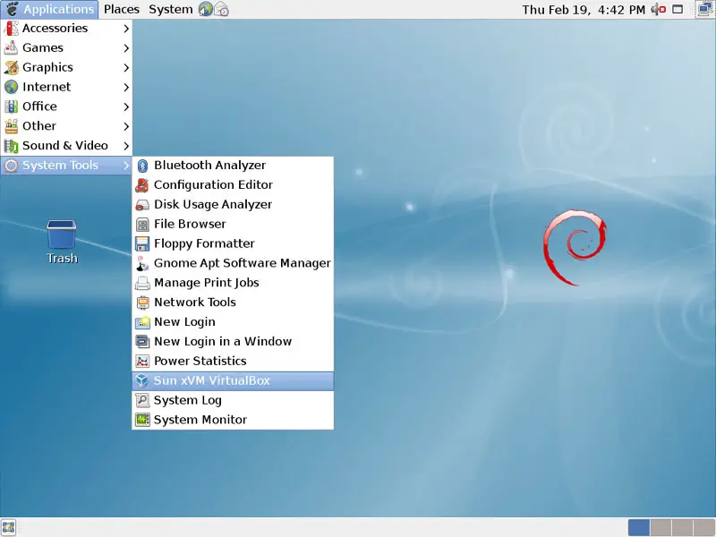The height and width of the screenshot is (537, 716).
Task: Click the network computers icon in top-right corner
Action: (705, 9)
